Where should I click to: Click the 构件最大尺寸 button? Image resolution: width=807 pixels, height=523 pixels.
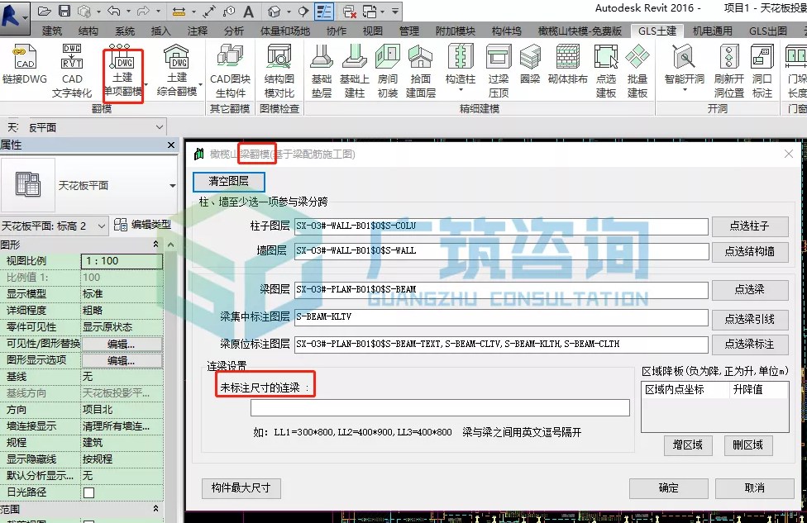click(x=241, y=488)
